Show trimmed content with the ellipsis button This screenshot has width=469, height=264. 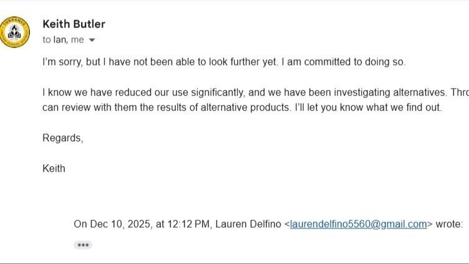(x=82, y=245)
